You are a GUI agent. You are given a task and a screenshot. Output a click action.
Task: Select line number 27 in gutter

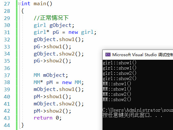pos(7,4)
